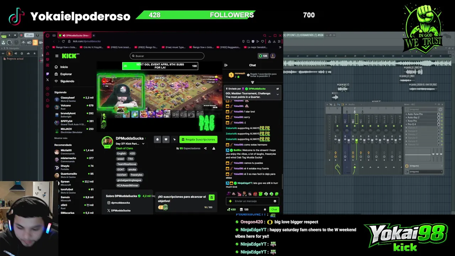Open the user avatar menu on Kick
This screenshot has height=256, width=455.
(273, 56)
